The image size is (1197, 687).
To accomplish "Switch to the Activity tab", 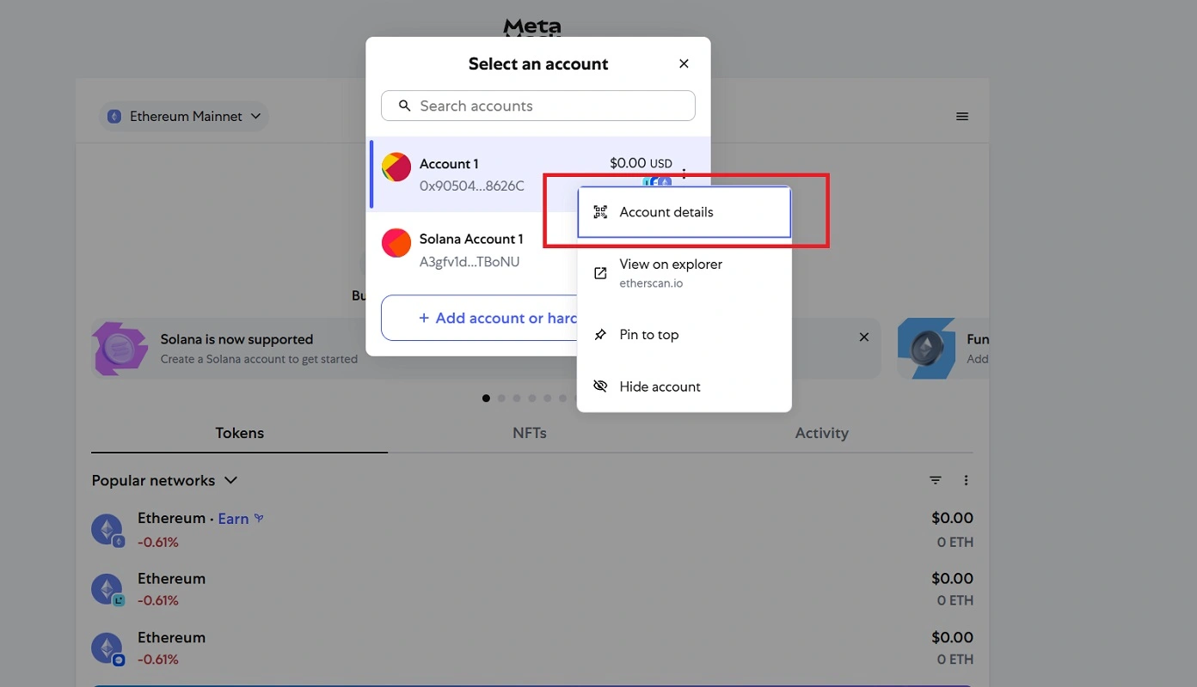I will 821,433.
